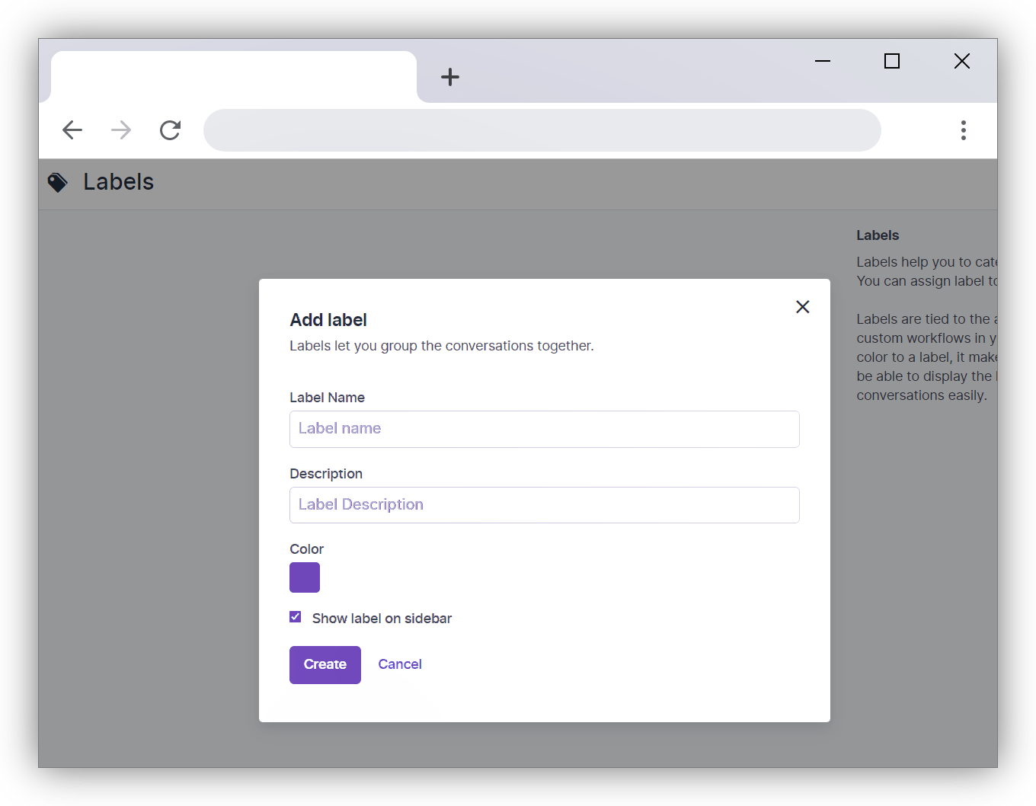Minimize the browser window

click(823, 61)
